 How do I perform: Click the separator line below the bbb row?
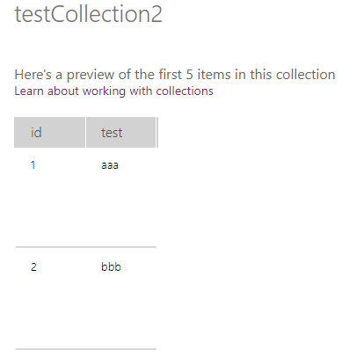(86, 349)
